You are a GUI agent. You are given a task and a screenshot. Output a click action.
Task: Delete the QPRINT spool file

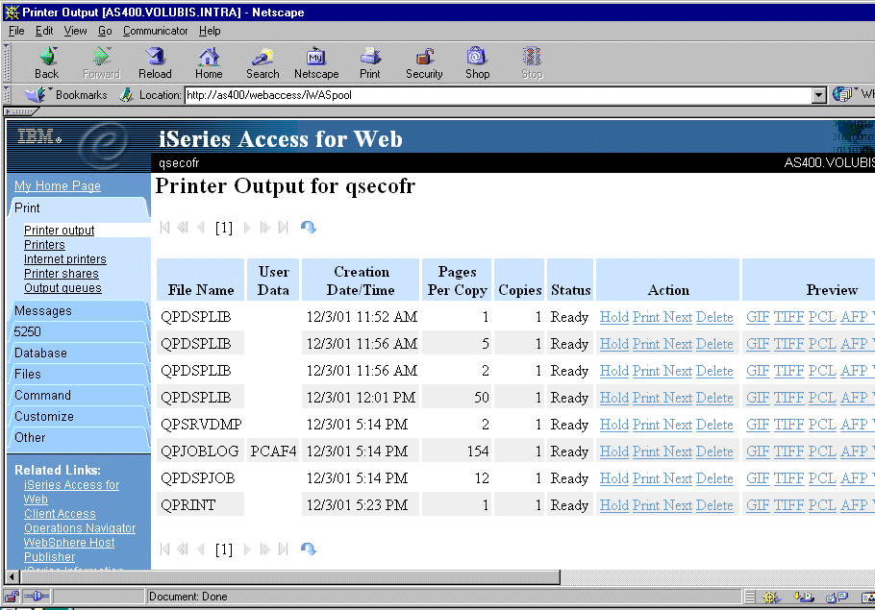click(714, 505)
